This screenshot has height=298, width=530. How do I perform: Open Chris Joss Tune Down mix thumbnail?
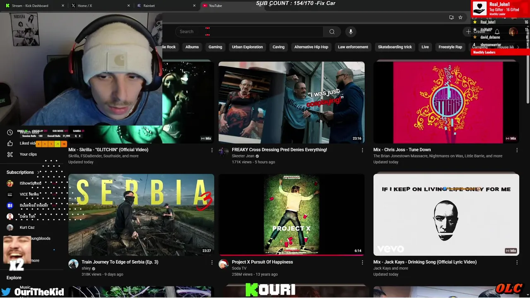pos(446,103)
